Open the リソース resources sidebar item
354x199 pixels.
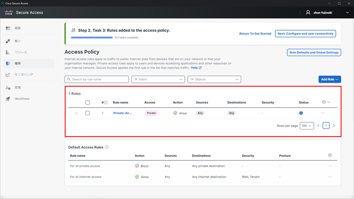pyautogui.click(x=29, y=52)
